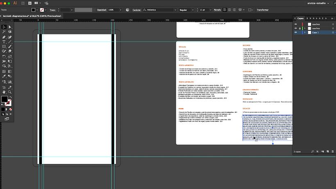Swap fill and stroke colors

10,97
